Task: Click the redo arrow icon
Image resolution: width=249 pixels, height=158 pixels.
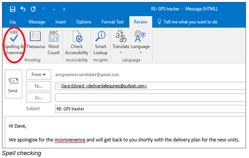Action: click(x=33, y=9)
